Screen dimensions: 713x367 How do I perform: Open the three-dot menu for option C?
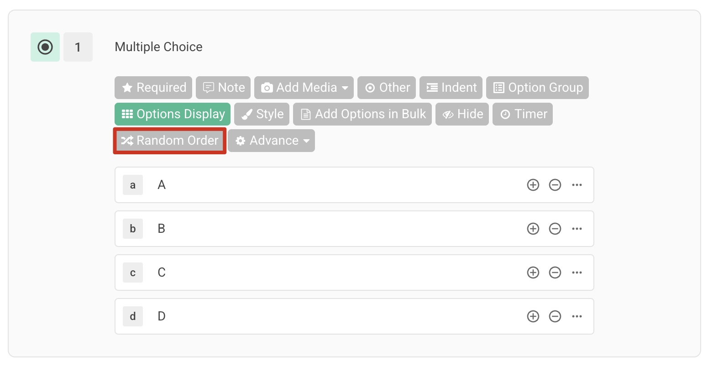pyautogui.click(x=577, y=273)
